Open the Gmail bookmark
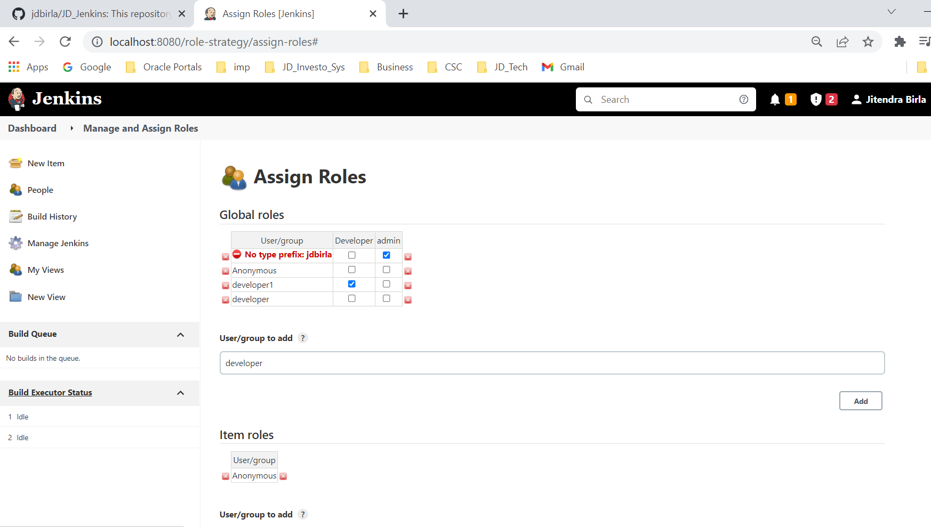 tap(564, 67)
